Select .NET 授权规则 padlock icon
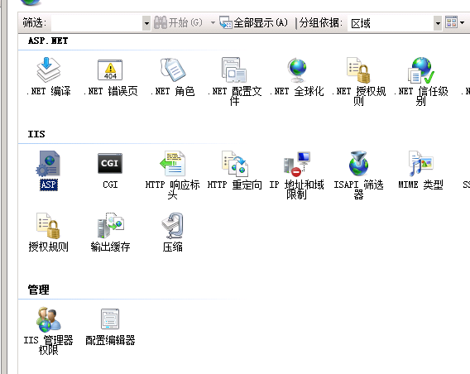470x374 pixels. point(358,70)
